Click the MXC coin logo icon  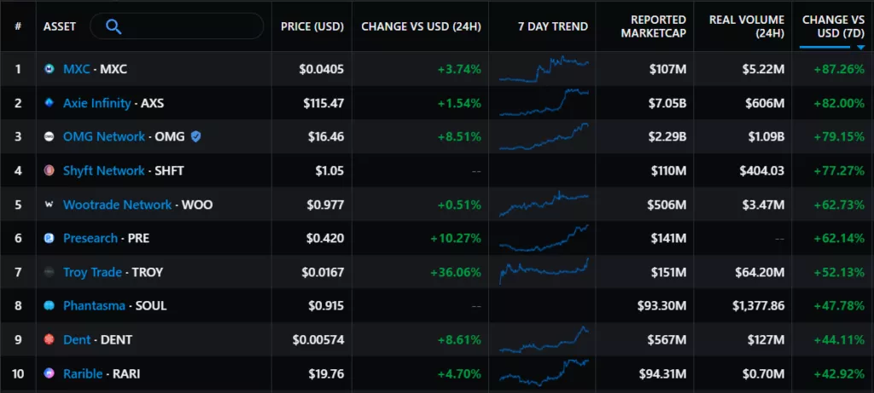click(50, 69)
